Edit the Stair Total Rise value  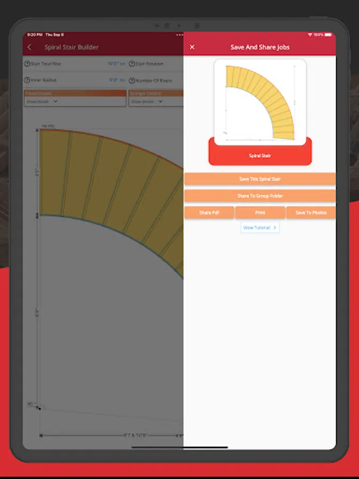(116, 63)
